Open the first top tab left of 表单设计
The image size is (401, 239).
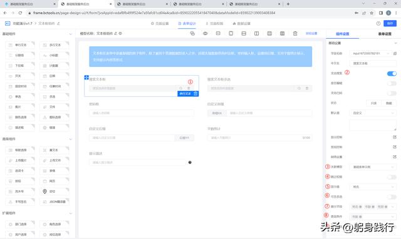160,24
